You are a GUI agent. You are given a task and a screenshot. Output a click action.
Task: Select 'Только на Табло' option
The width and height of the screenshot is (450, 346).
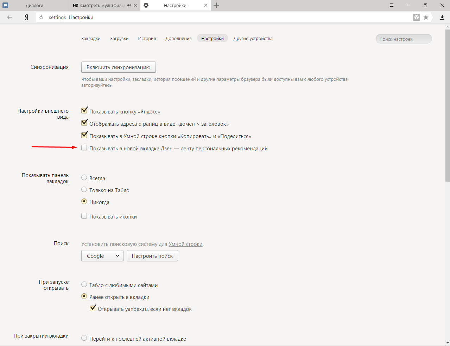click(x=84, y=190)
